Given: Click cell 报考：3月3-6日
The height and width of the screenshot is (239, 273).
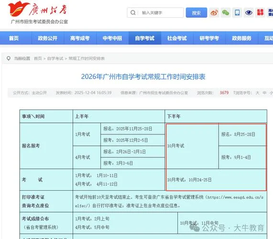Looking at the screenshot, I should (x=132, y=163).
